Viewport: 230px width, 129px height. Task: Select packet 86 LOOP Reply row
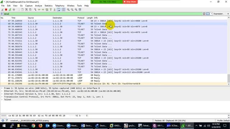click(114, 75)
